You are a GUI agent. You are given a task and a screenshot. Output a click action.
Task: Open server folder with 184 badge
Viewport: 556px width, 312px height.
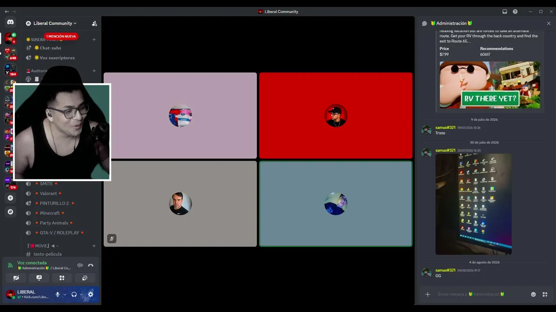click(x=10, y=70)
